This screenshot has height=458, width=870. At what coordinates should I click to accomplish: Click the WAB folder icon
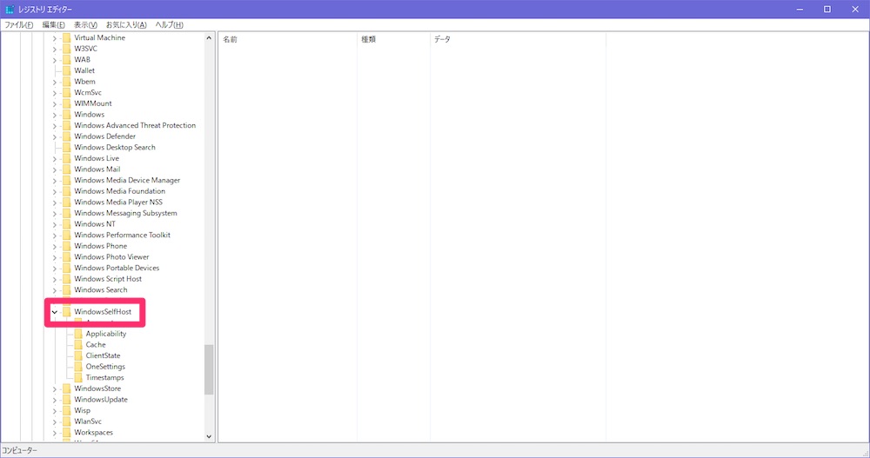(x=67, y=59)
